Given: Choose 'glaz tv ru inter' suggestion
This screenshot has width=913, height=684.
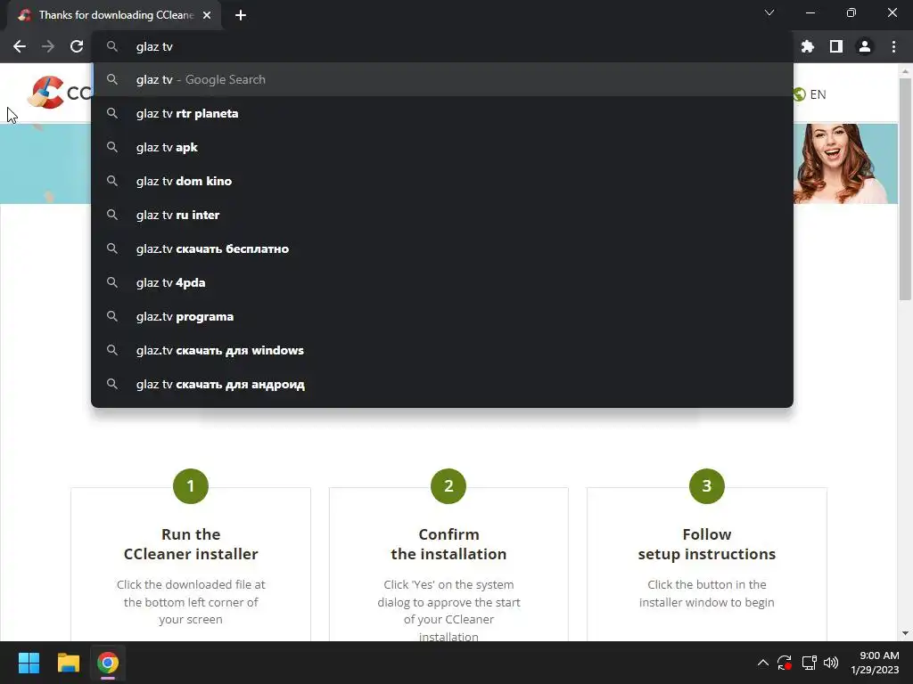Looking at the screenshot, I should [x=442, y=215].
